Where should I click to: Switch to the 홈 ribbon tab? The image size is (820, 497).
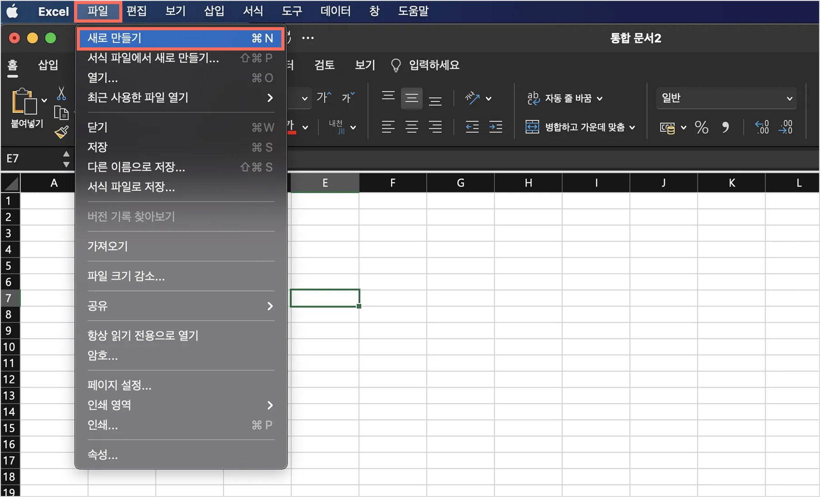[x=12, y=65]
